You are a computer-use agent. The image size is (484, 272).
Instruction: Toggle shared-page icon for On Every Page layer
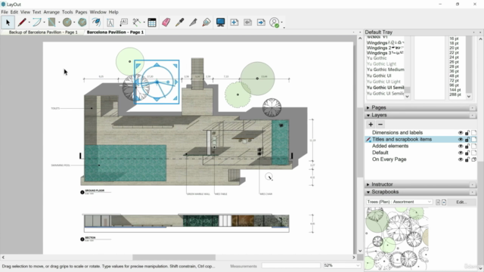pos(474,159)
